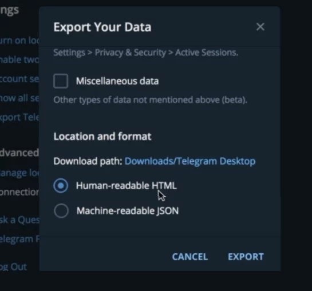Image resolution: width=312 pixels, height=291 pixels.
Task: Click the CANCEL button
Action: pos(190,257)
